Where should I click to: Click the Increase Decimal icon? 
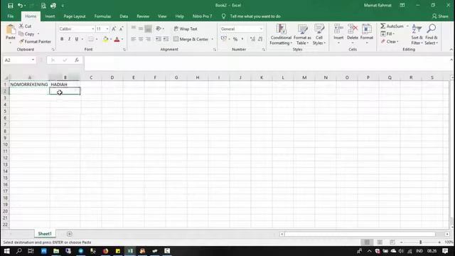pos(252,39)
